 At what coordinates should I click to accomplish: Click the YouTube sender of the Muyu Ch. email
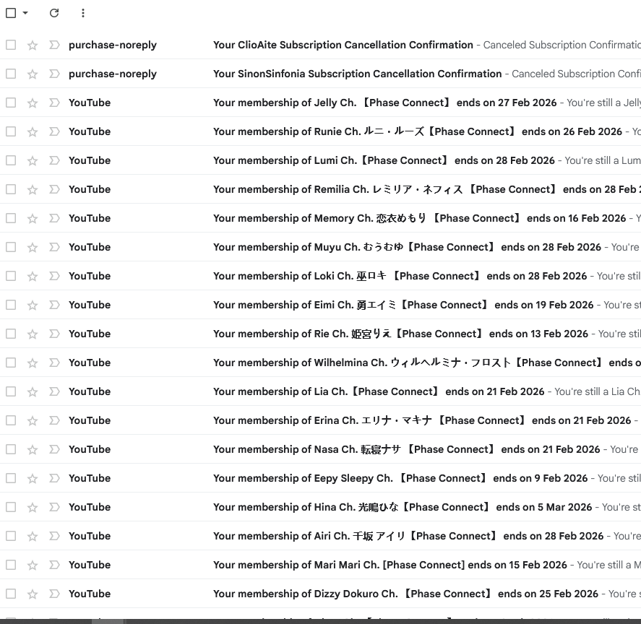[x=90, y=247]
